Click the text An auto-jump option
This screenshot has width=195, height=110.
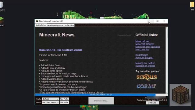point(51,71)
